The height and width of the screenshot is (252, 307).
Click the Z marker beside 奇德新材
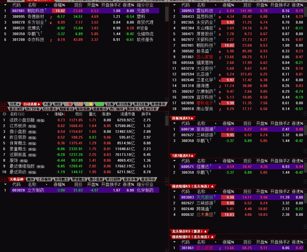tap(51, 17)
